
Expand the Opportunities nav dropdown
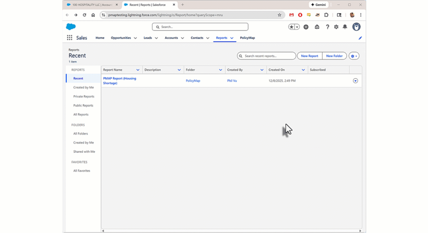pos(135,38)
